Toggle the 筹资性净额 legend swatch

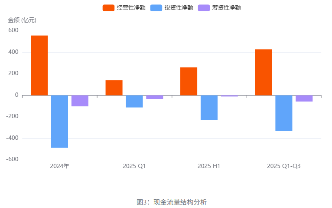[x=204, y=8]
